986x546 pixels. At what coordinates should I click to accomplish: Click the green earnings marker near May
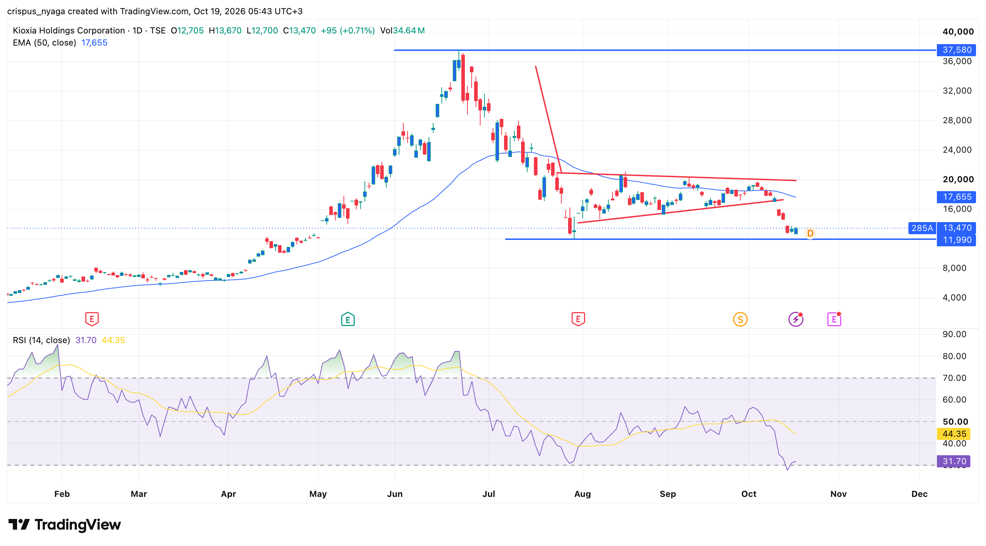point(347,319)
